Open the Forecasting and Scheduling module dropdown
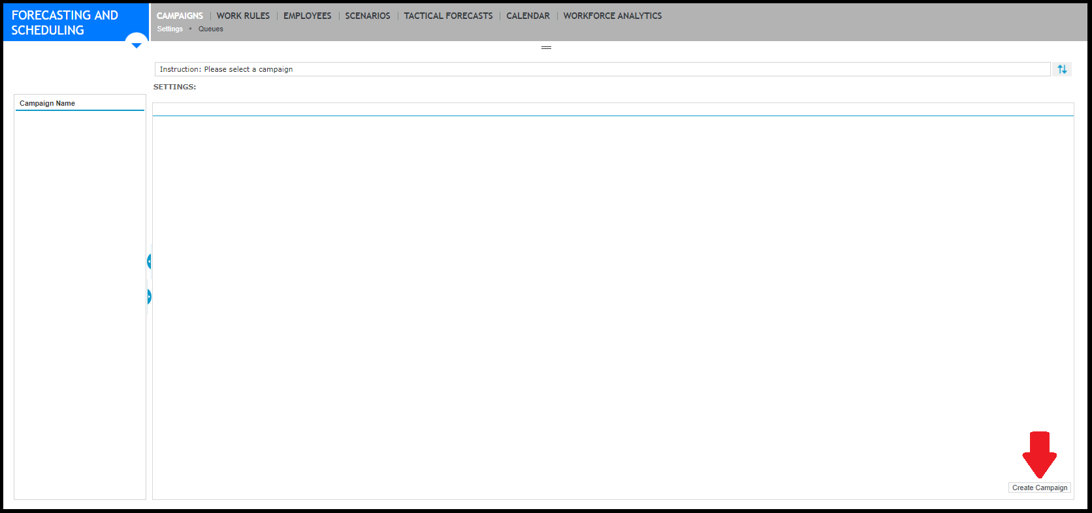Image resolution: width=1092 pixels, height=513 pixels. click(136, 44)
